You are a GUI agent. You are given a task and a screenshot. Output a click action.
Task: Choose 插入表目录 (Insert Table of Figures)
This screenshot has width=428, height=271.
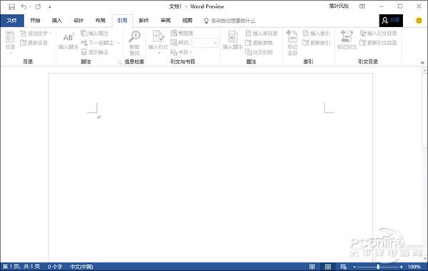click(262, 34)
